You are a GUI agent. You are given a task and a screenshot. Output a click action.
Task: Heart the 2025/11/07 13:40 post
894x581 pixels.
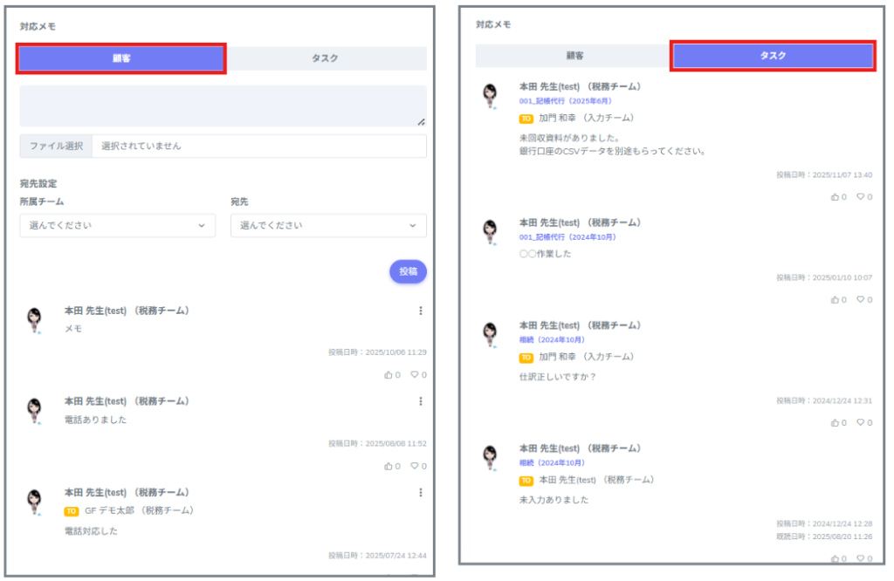[861, 197]
